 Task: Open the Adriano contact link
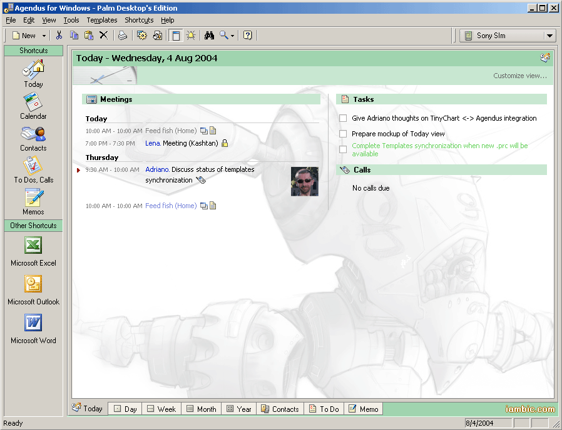click(157, 169)
